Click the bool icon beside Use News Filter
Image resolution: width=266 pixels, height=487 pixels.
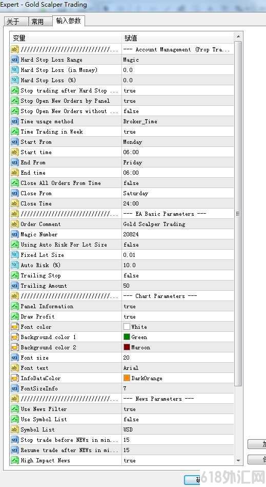pos(14,409)
